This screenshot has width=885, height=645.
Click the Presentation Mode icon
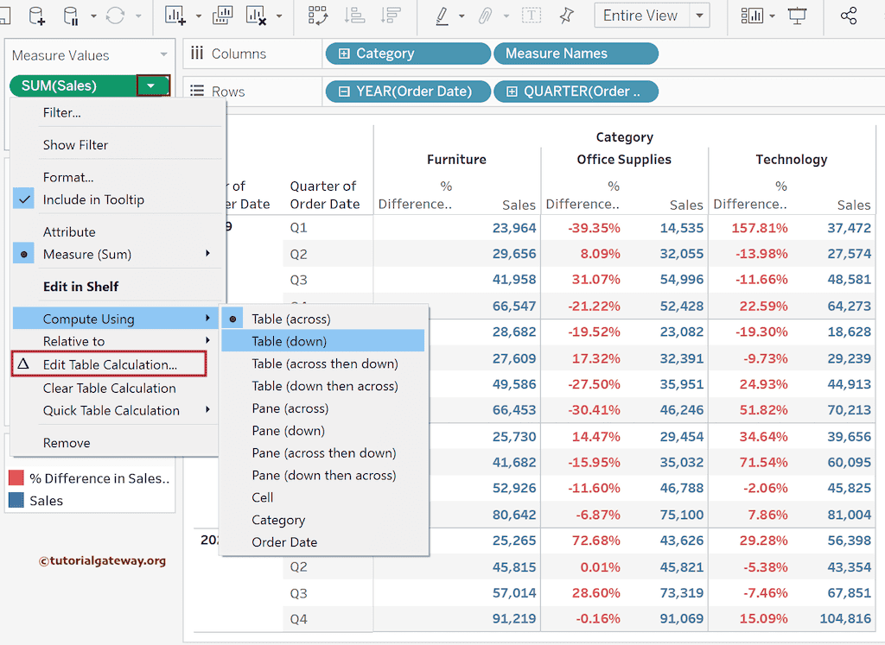[x=797, y=16]
